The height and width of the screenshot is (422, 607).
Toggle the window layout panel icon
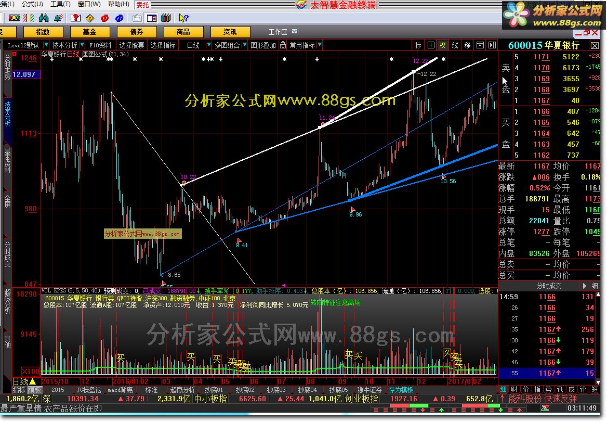coord(152,18)
